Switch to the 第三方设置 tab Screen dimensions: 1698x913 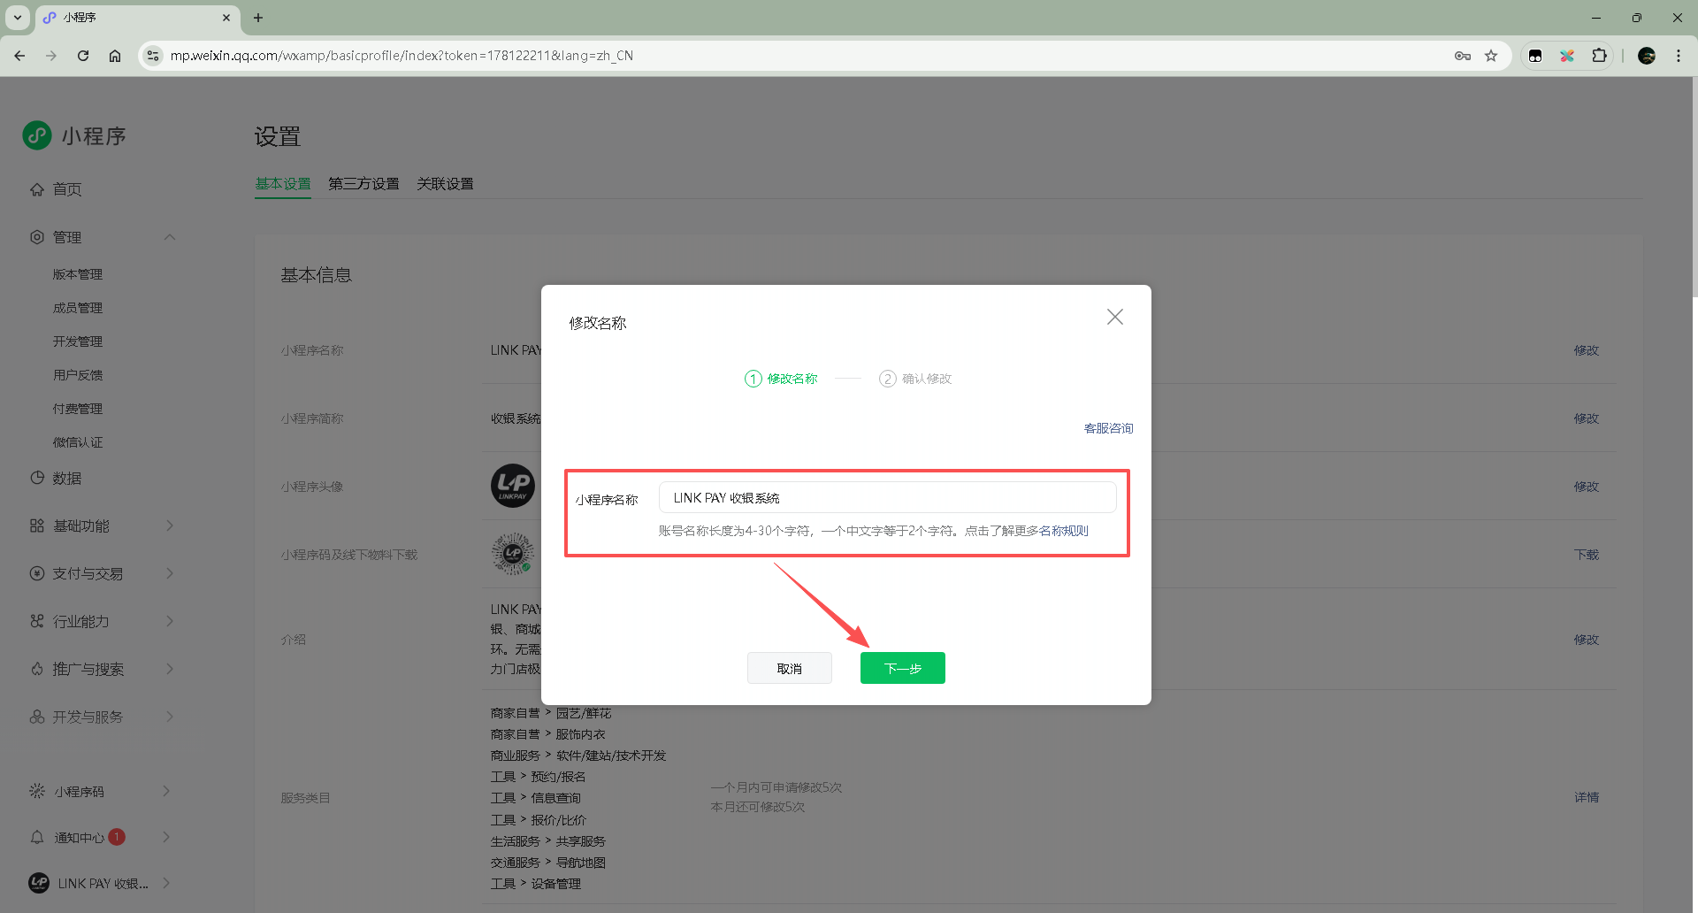(x=363, y=184)
